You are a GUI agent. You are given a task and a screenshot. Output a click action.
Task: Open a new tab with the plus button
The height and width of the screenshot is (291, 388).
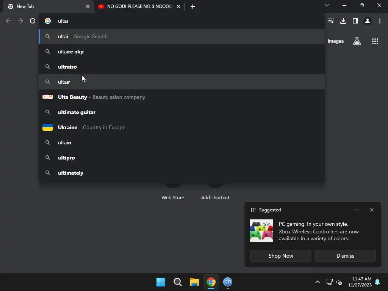click(193, 6)
